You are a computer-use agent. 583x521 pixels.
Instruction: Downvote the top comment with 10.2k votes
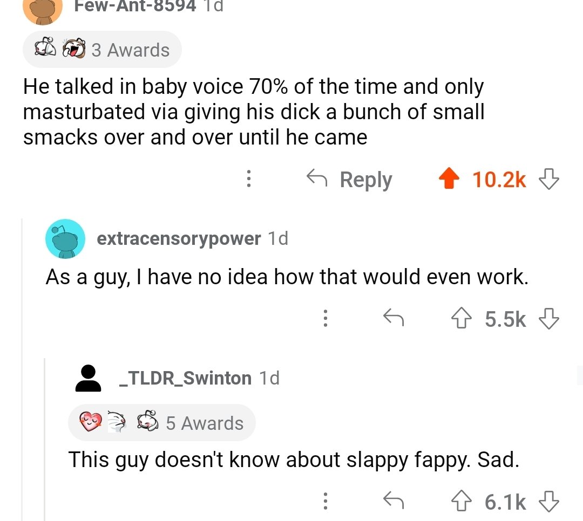pyautogui.click(x=550, y=179)
